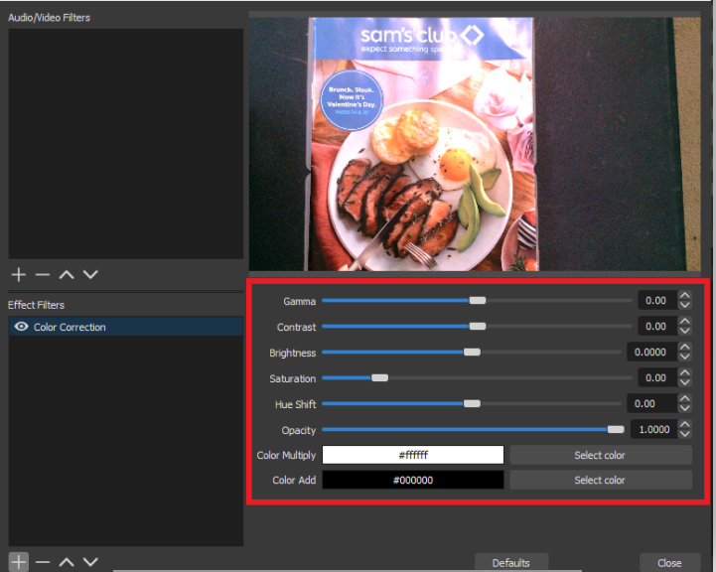Screen dimensions: 716x572
Task: Add a new effect filter
Action: 18,562
